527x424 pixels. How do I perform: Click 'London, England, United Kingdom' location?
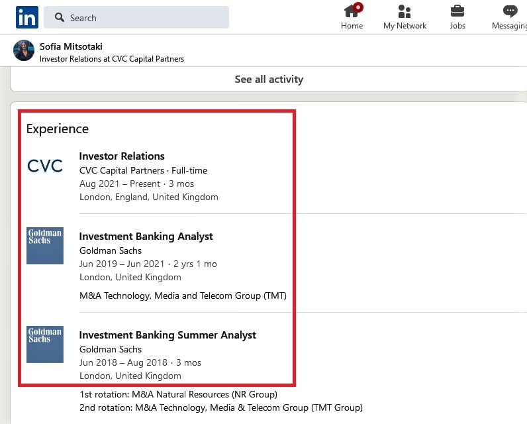pyautogui.click(x=148, y=197)
